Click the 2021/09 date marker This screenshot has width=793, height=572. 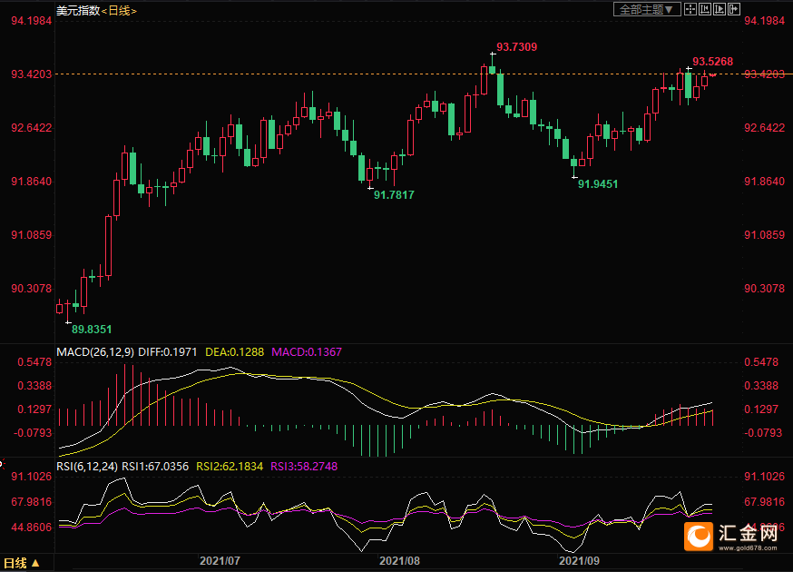click(x=579, y=561)
